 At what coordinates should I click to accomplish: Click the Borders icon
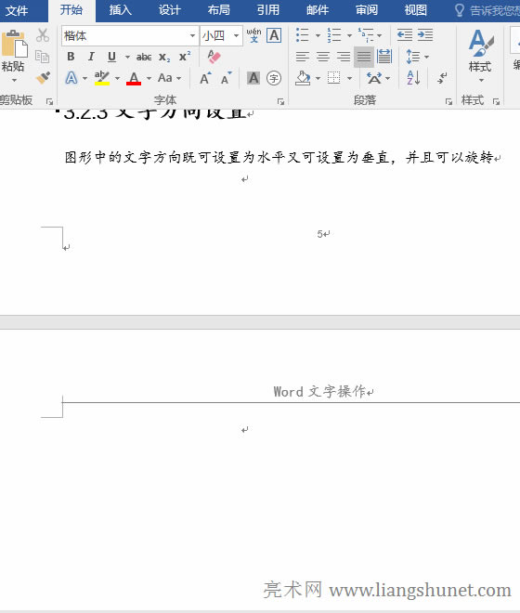(333, 78)
